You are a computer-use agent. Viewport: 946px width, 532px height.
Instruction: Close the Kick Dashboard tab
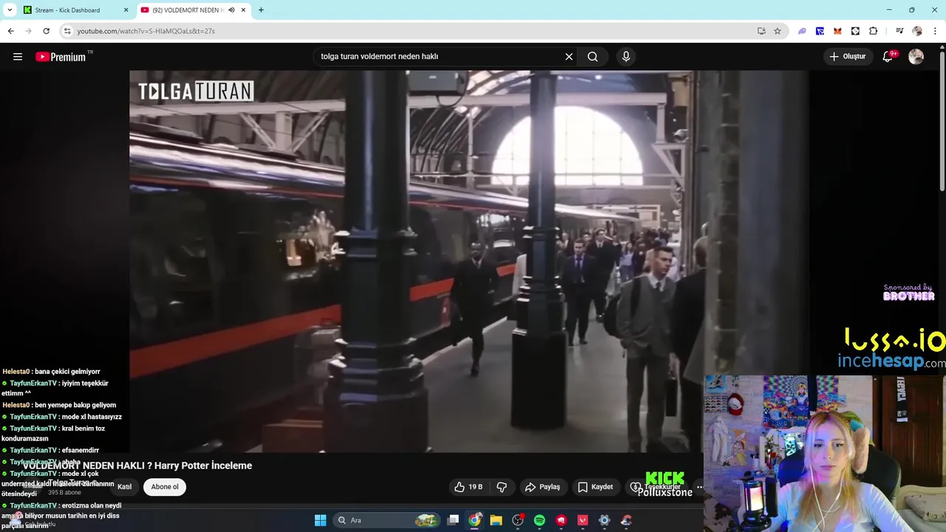[126, 10]
